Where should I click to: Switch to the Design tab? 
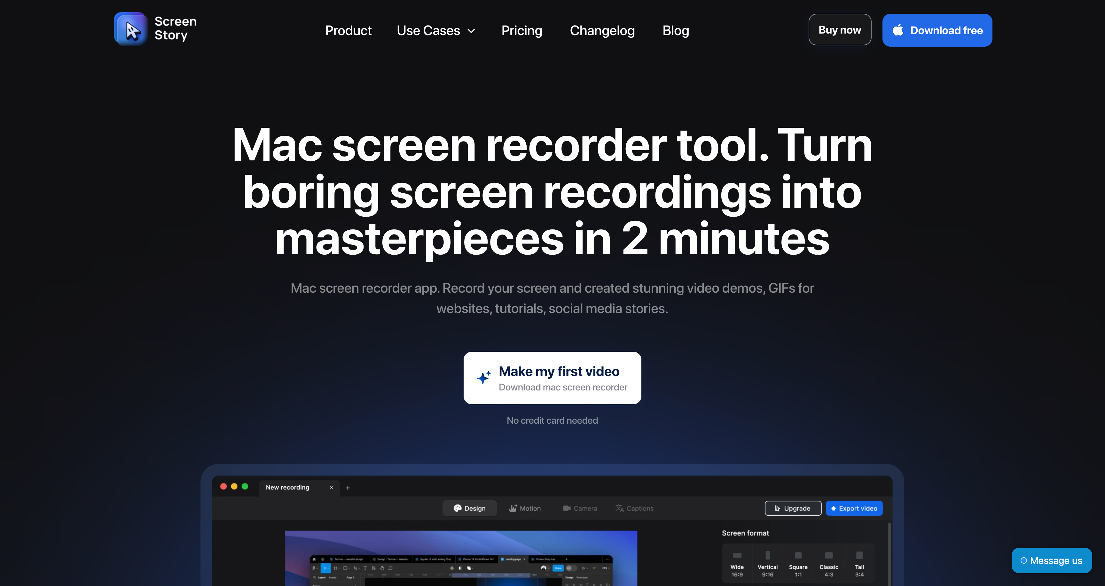click(469, 508)
